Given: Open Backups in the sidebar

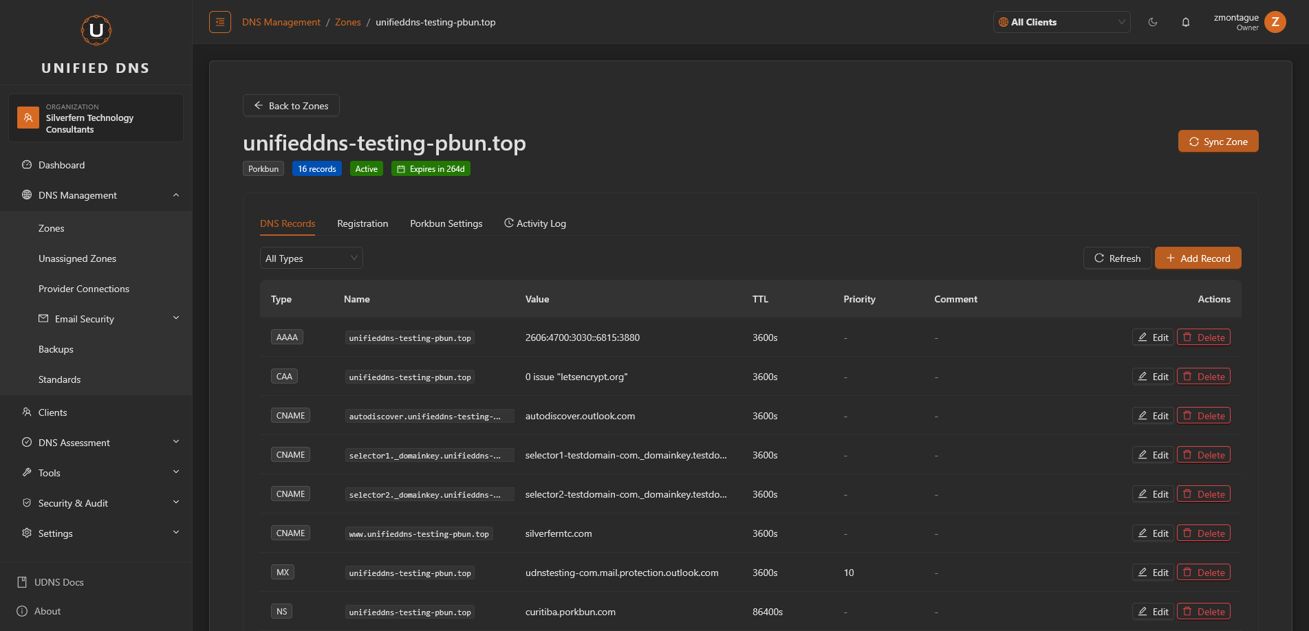Looking at the screenshot, I should click(x=96, y=349).
